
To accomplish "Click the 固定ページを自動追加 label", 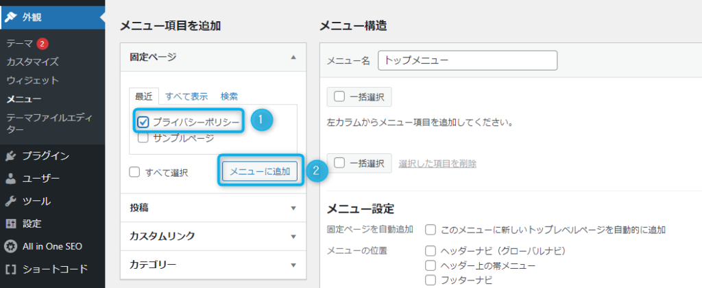I will tap(370, 229).
